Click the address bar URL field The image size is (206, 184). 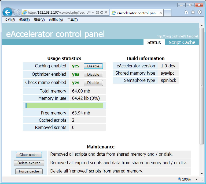(x=57, y=13)
